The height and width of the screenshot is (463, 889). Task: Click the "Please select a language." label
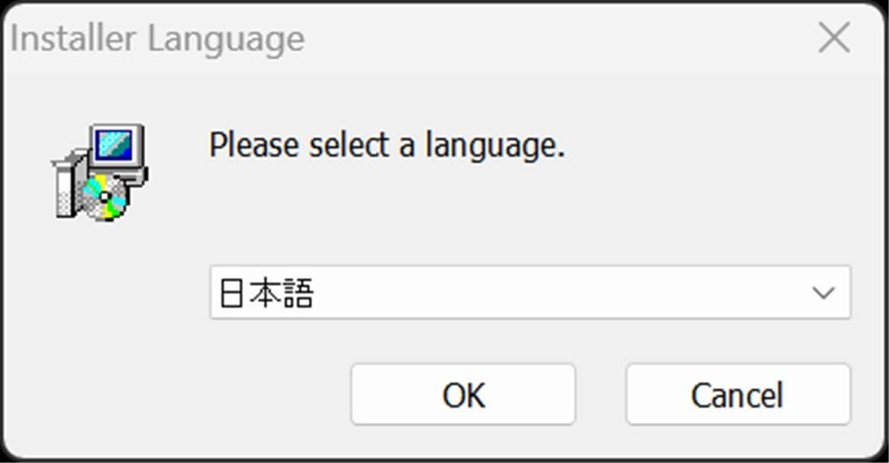click(387, 145)
